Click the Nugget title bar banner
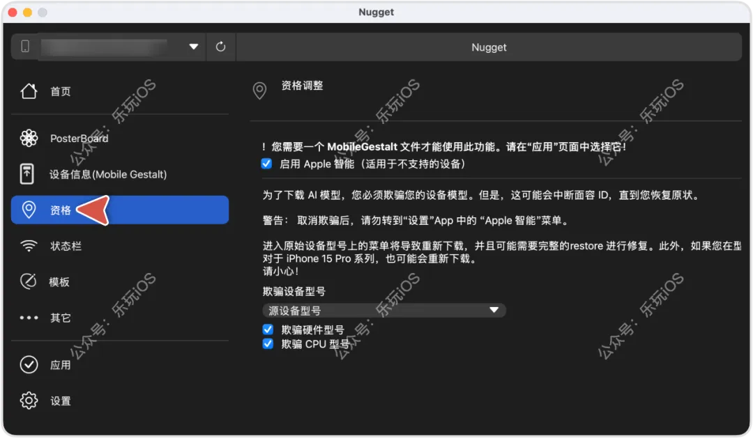The width and height of the screenshot is (753, 438). tap(489, 47)
